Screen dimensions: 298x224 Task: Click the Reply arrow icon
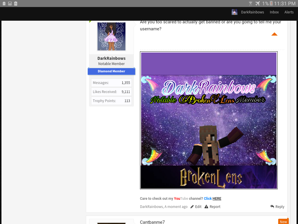tap(272, 206)
